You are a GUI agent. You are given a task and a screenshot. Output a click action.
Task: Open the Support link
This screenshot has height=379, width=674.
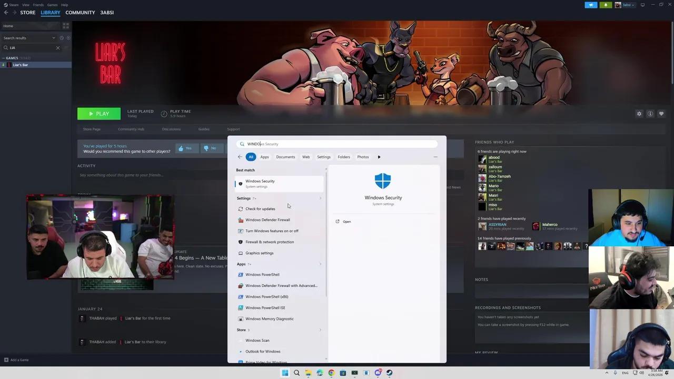233,129
